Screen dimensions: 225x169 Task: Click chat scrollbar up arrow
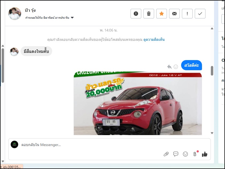[x=212, y=28]
